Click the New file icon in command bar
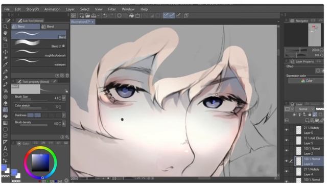 coord(82,15)
